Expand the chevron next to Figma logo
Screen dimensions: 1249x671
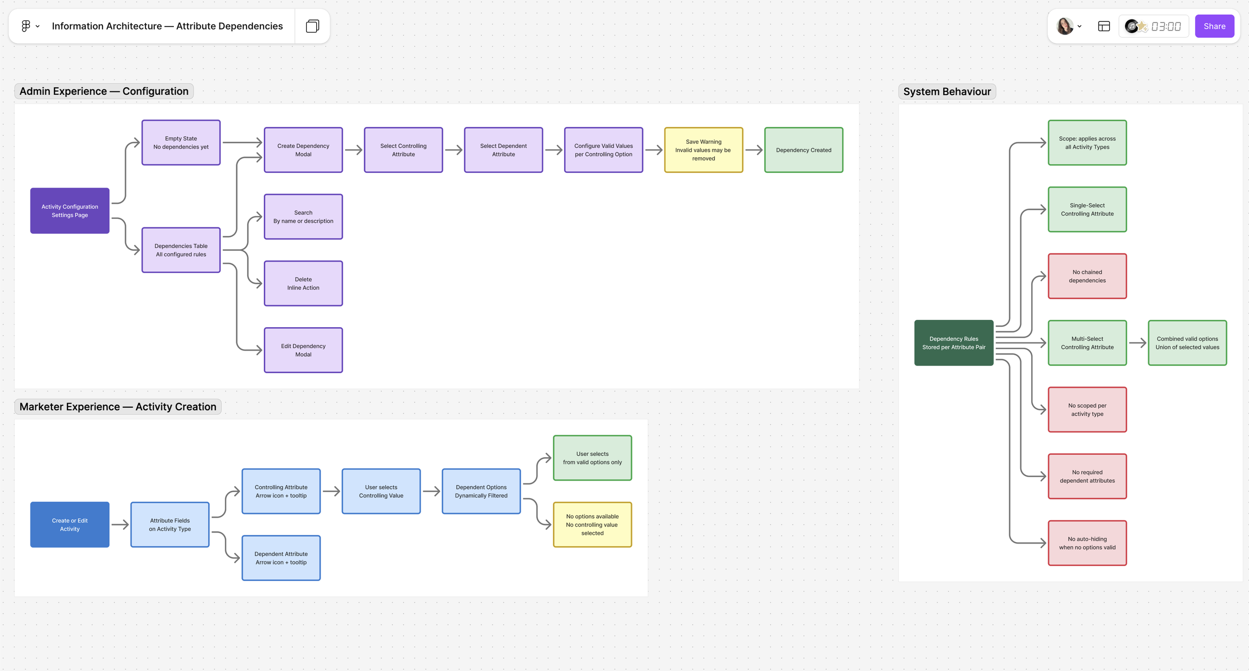coord(38,26)
